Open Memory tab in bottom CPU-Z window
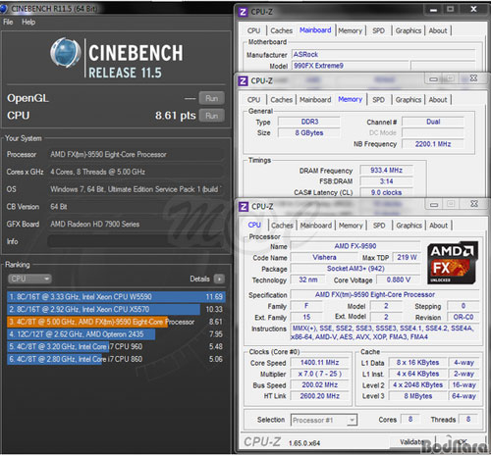The height and width of the screenshot is (456, 491). pyautogui.click(x=351, y=226)
